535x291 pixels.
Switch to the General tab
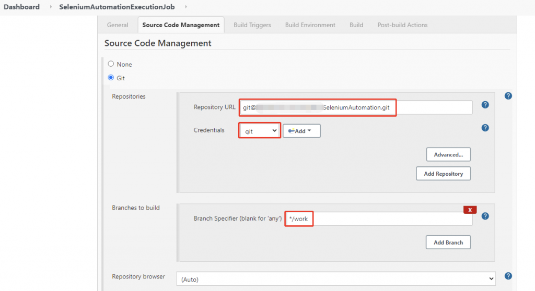pyautogui.click(x=118, y=25)
